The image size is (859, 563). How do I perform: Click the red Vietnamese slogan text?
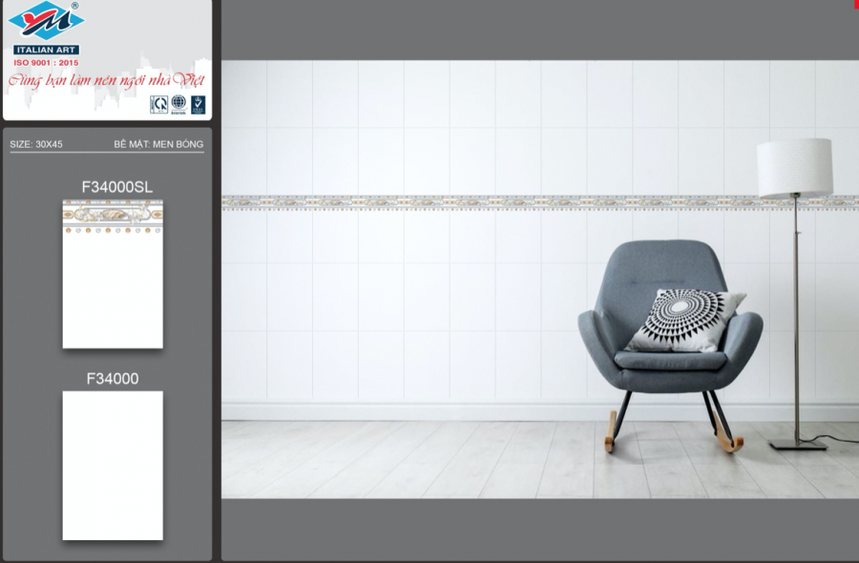[105, 81]
